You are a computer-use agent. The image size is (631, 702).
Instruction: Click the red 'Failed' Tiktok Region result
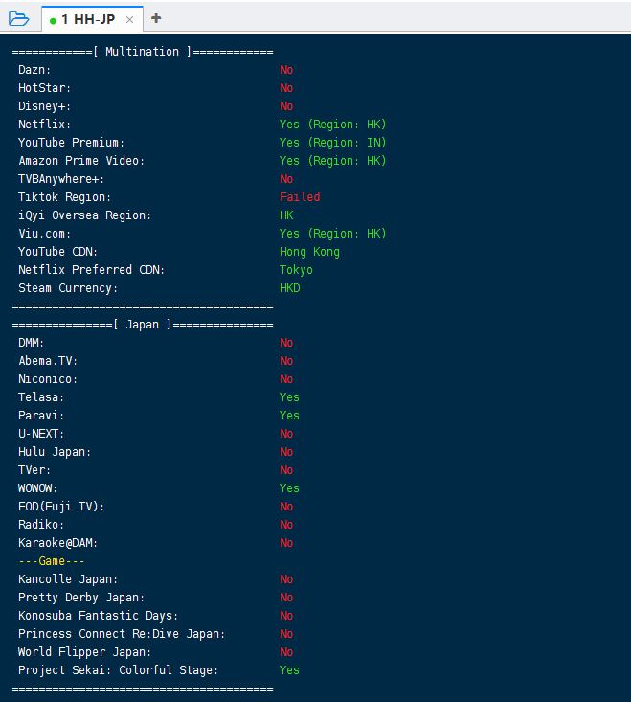click(x=300, y=197)
